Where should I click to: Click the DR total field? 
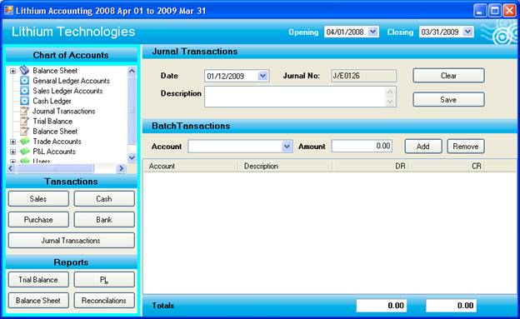[x=382, y=306]
